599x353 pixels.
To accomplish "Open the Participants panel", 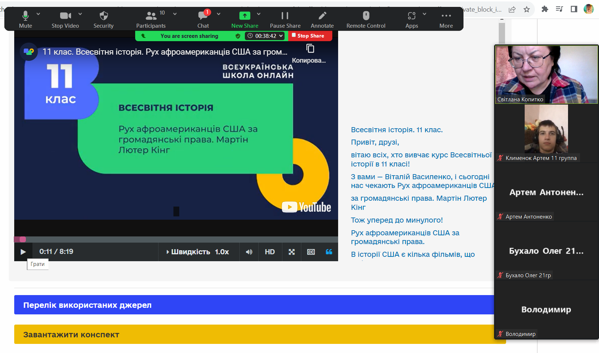I will [151, 19].
